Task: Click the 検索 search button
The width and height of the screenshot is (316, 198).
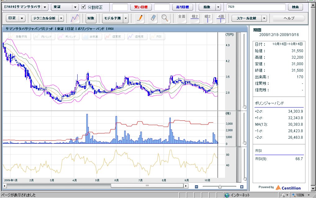Action: coord(295,7)
